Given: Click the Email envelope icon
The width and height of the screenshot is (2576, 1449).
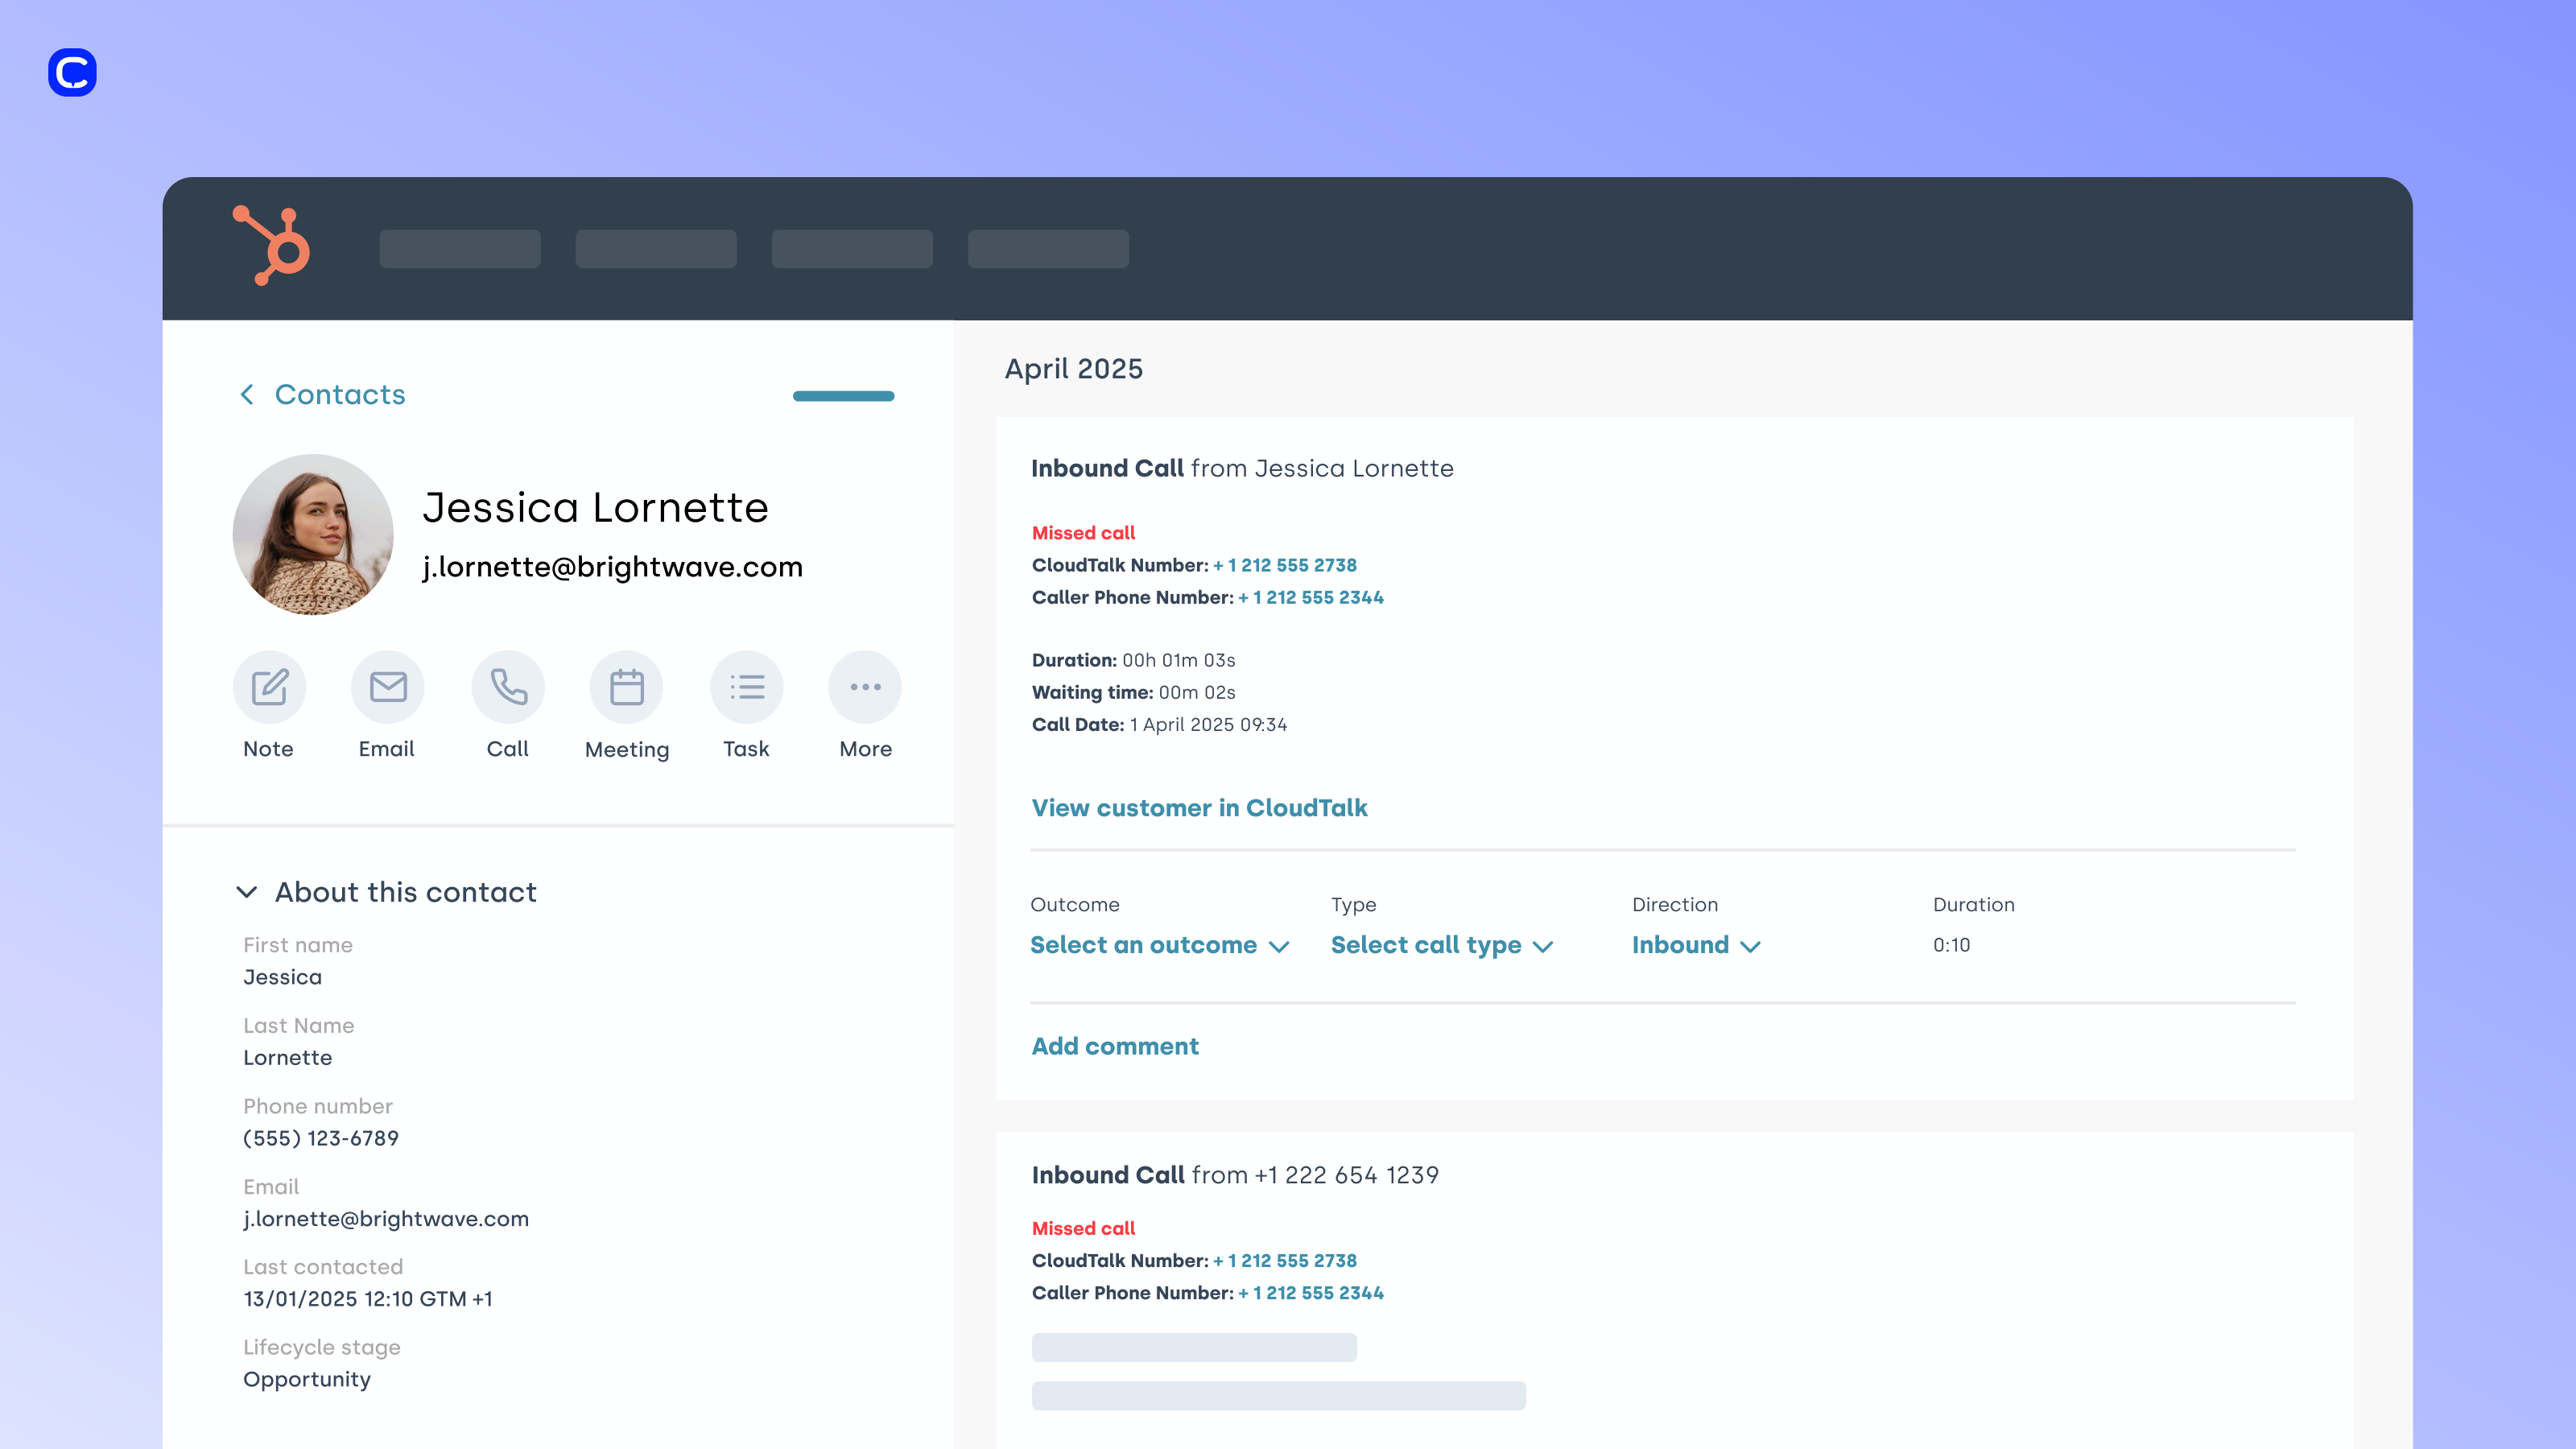Looking at the screenshot, I should [388, 687].
